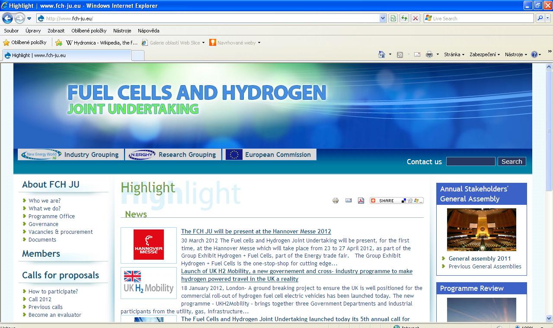Click the SHARE bookmark button

coord(396,201)
